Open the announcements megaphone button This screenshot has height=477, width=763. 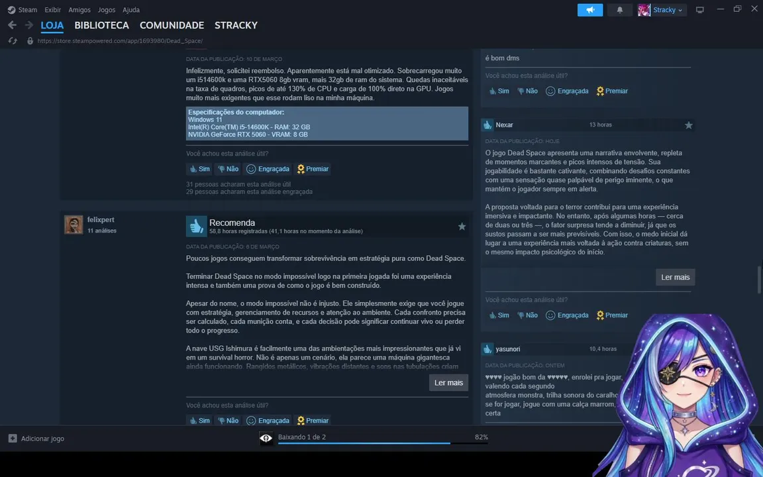click(x=589, y=10)
